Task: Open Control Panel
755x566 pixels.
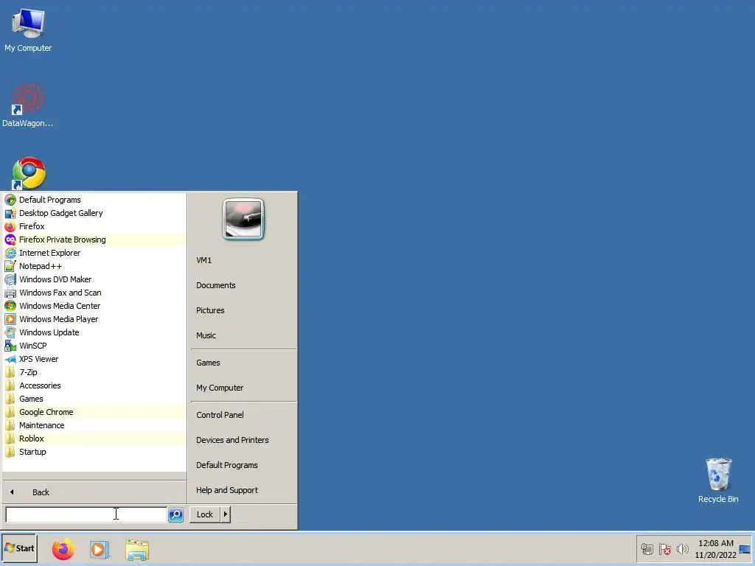Action: pyautogui.click(x=220, y=415)
